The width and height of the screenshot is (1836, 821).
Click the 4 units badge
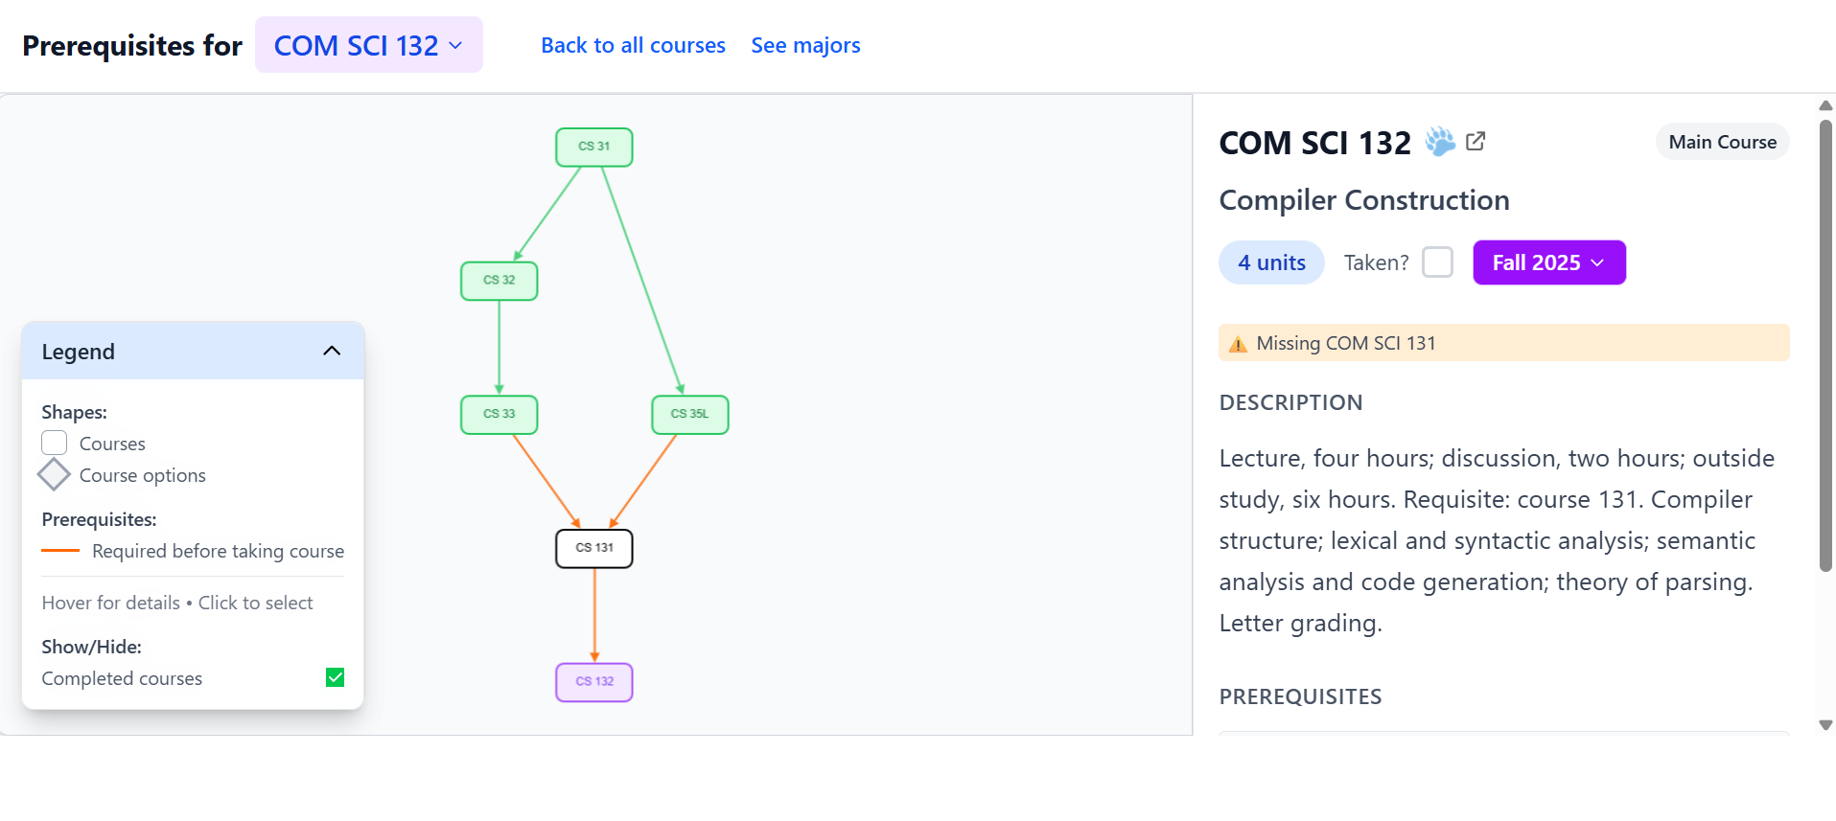coord(1270,262)
